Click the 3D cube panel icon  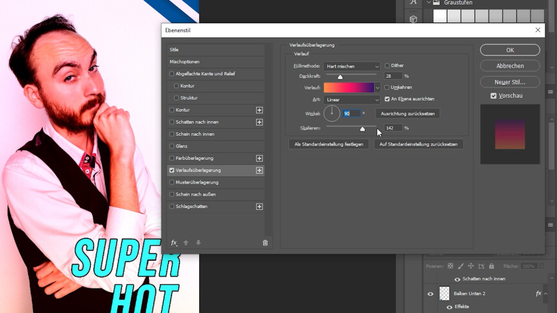(413, 19)
